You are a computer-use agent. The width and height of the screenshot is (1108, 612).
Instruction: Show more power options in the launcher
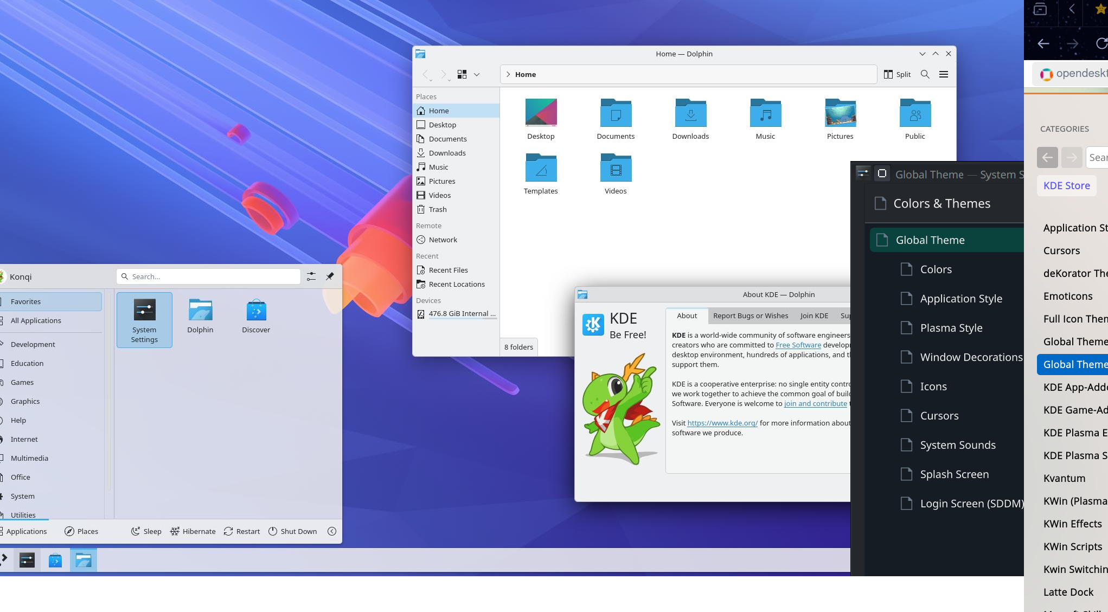pos(332,531)
